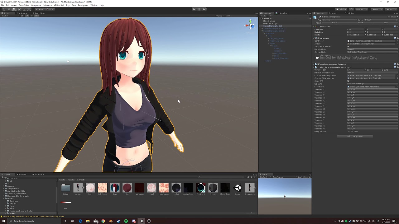The width and height of the screenshot is (399, 224).
Task: Open the Animator component help icon
Action: point(395,38)
